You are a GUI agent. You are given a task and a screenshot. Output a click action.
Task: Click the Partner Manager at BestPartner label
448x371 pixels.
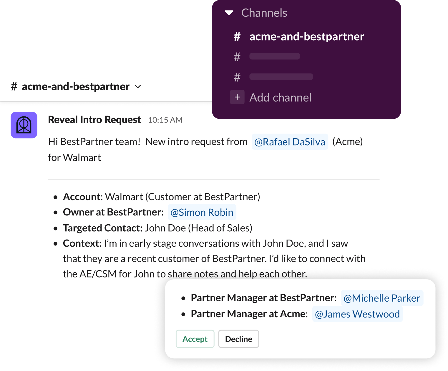coord(264,298)
